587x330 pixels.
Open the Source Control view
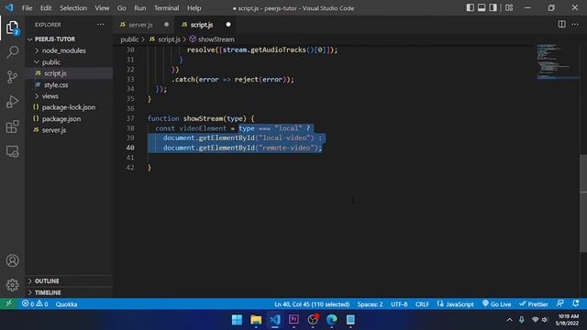pyautogui.click(x=12, y=77)
